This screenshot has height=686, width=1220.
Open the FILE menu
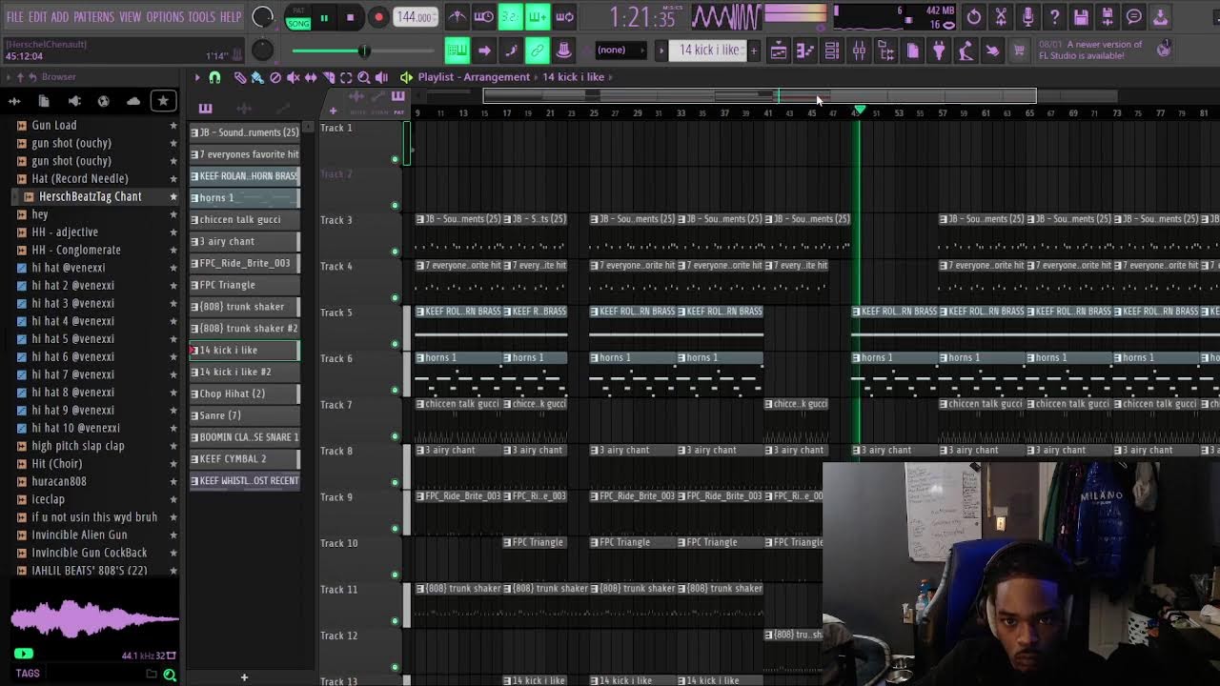[15, 17]
